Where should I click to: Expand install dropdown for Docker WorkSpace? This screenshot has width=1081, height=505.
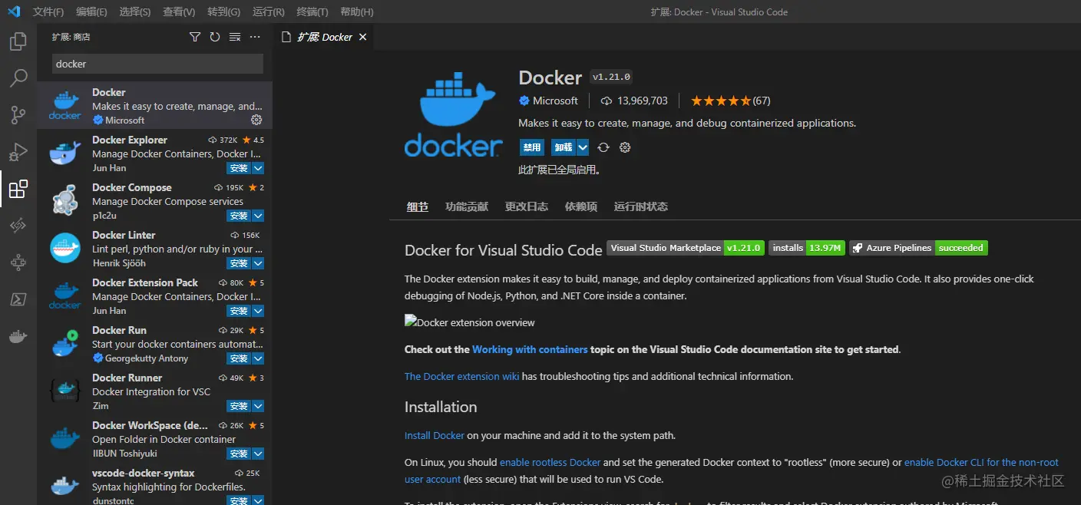click(x=258, y=454)
